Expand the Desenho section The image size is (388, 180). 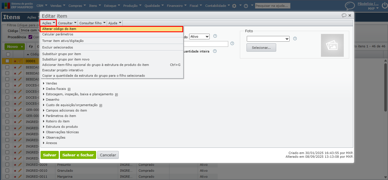[x=51, y=100]
